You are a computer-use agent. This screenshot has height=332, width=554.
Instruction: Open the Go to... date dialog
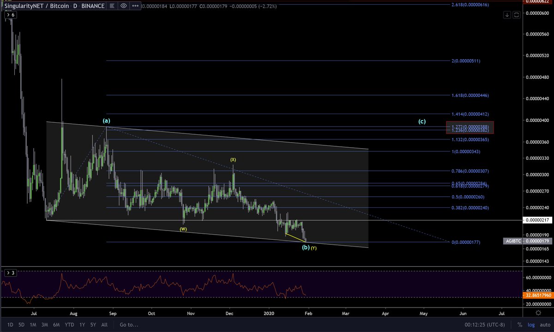coord(129,325)
